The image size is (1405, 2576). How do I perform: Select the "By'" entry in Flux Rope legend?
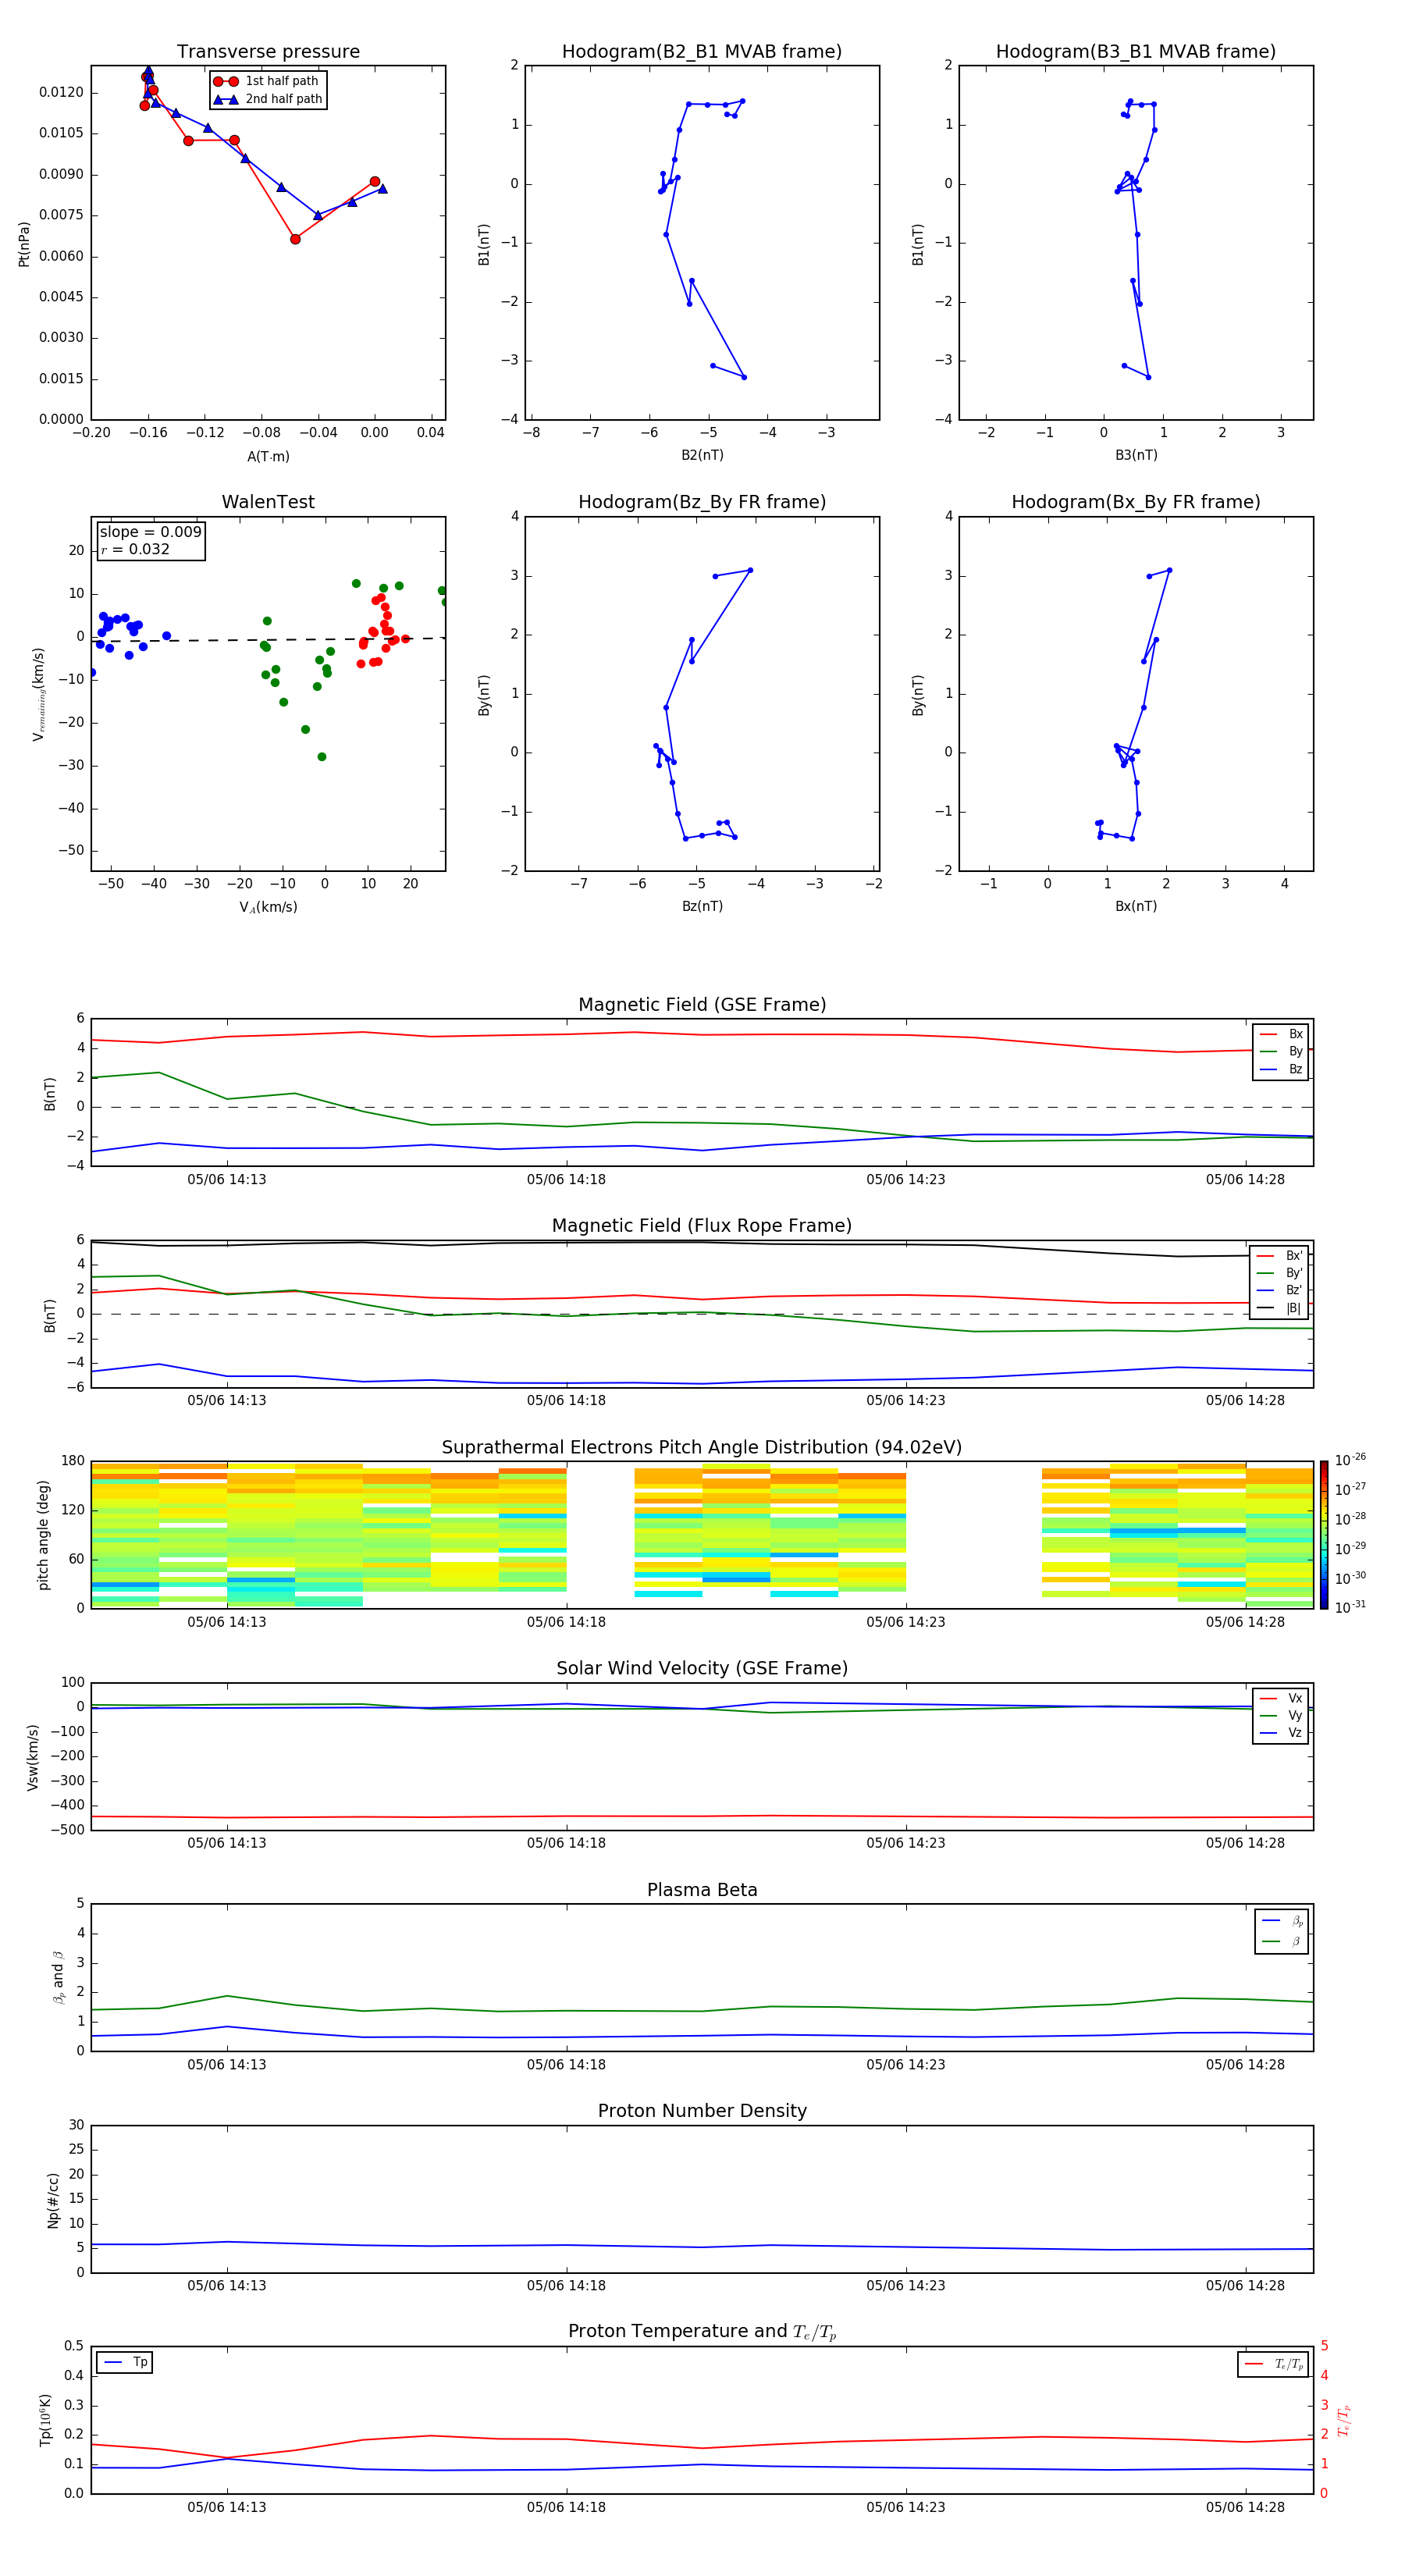click(1280, 1273)
